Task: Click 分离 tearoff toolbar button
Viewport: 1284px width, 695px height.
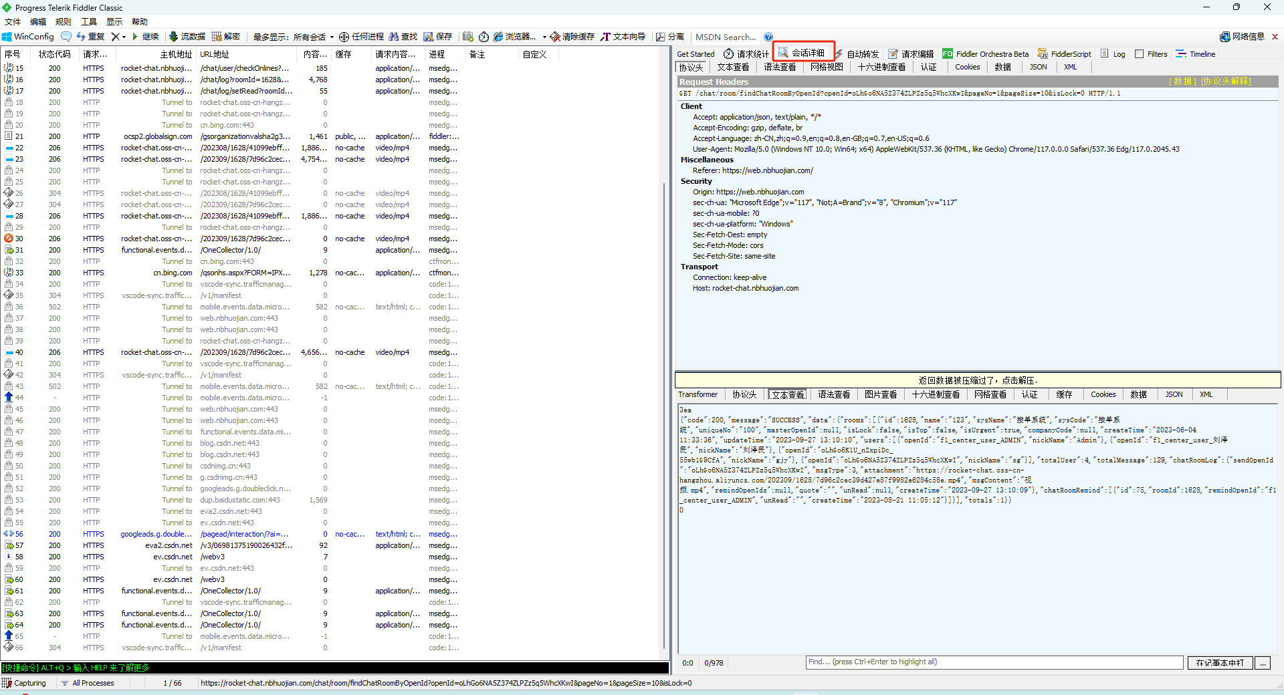Action: (x=670, y=37)
